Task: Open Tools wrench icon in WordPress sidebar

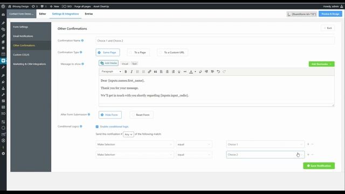Action: [x=3, y=95]
